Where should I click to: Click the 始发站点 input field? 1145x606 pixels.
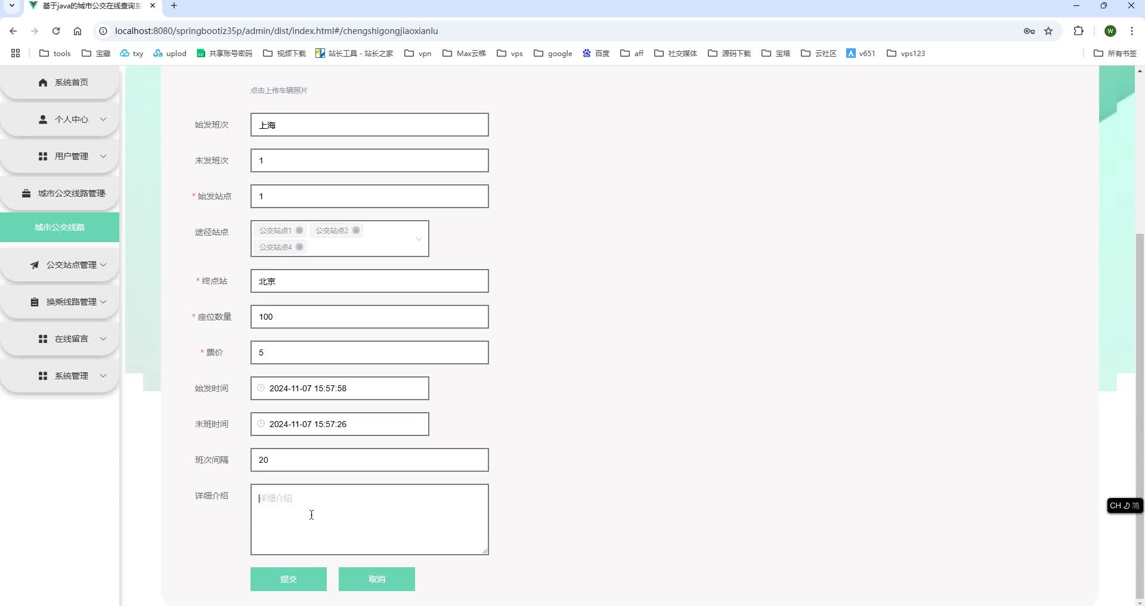370,196
